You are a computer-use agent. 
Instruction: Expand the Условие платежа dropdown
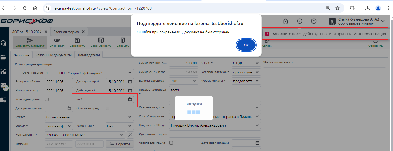[x=257, y=72]
